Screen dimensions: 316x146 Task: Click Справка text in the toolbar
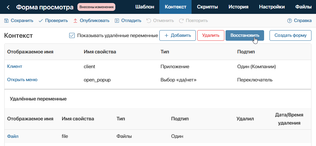[303, 21]
